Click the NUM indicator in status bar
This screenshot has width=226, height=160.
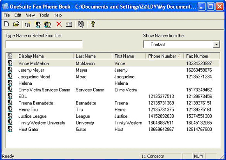198,156
